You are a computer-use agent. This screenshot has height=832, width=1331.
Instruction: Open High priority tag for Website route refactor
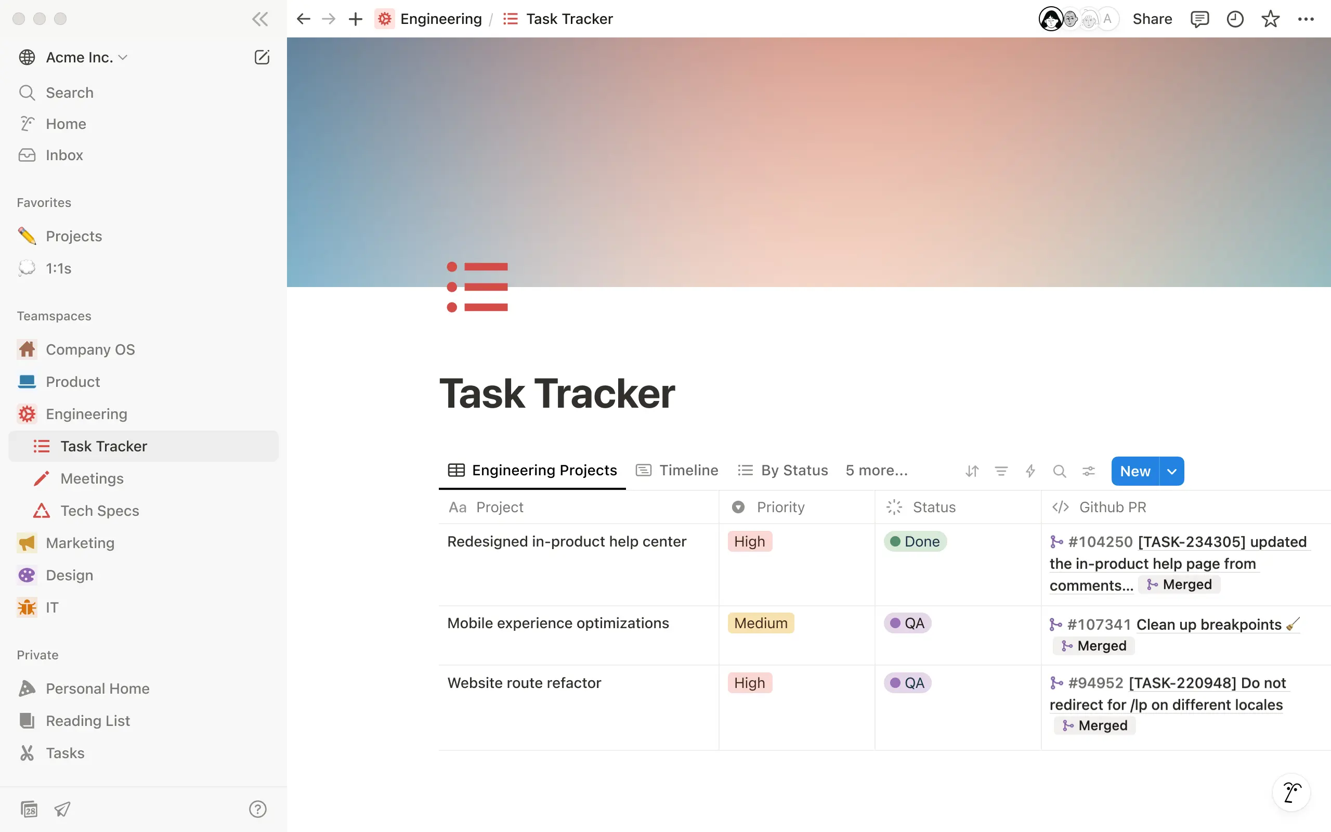pyautogui.click(x=750, y=683)
